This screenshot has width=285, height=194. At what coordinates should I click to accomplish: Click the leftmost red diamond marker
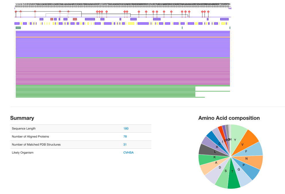coord(16,11)
